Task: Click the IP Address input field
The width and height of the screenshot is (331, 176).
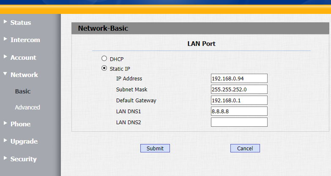Action: point(239,78)
